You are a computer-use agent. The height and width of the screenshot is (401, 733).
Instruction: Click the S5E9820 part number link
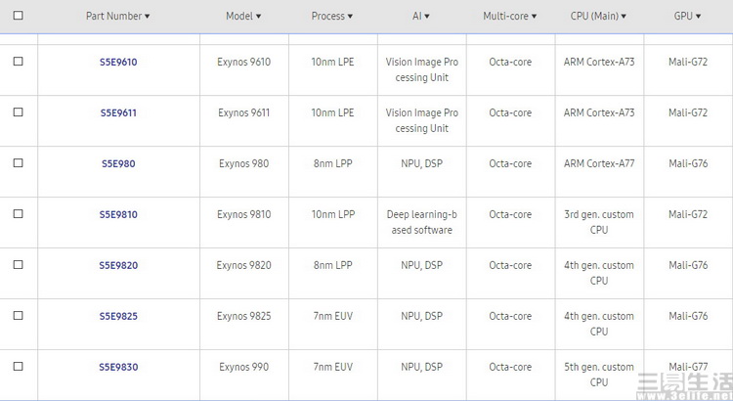118,265
